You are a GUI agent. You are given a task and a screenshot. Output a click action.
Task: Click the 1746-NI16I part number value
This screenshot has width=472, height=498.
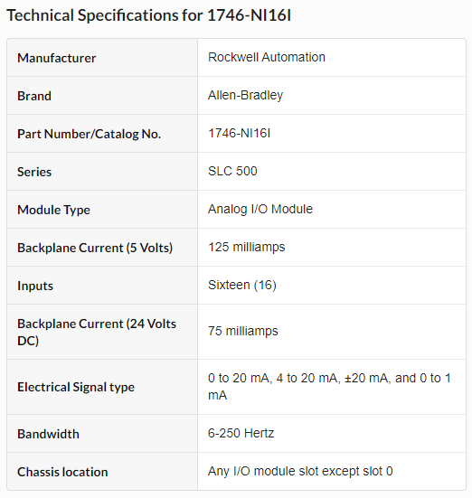point(239,134)
